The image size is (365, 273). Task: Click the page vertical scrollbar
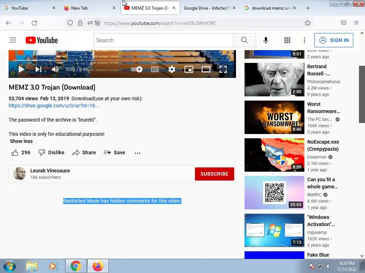coord(362,94)
